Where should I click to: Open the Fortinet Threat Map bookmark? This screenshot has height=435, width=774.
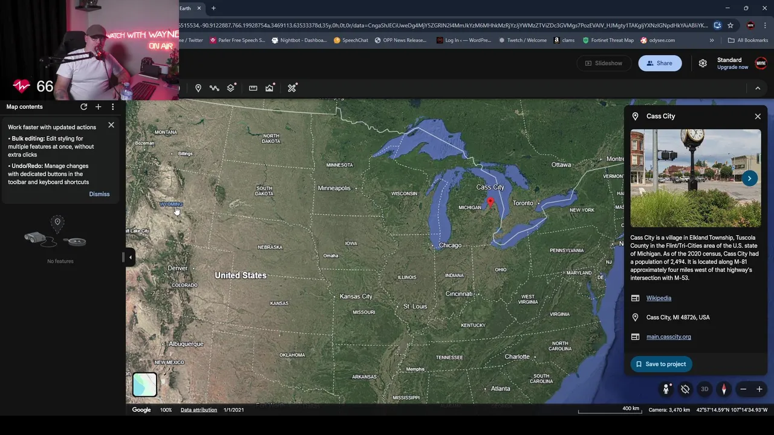click(608, 40)
